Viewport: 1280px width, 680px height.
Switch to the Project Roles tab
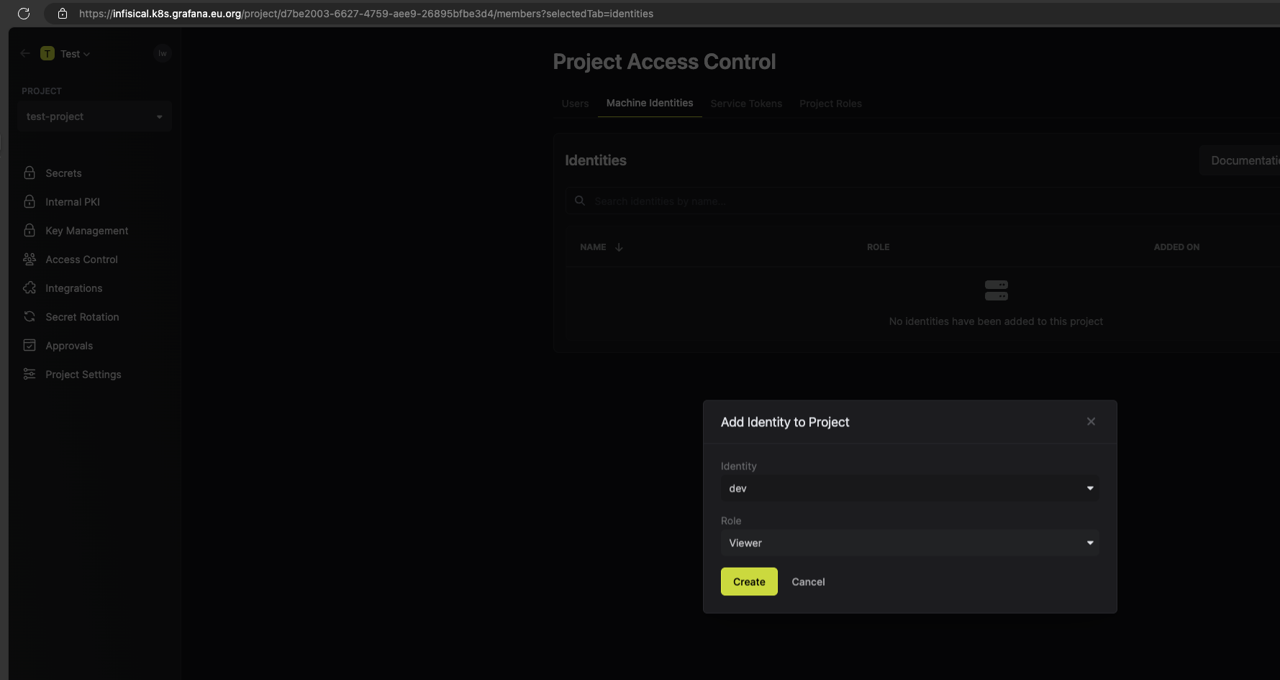[x=830, y=104]
